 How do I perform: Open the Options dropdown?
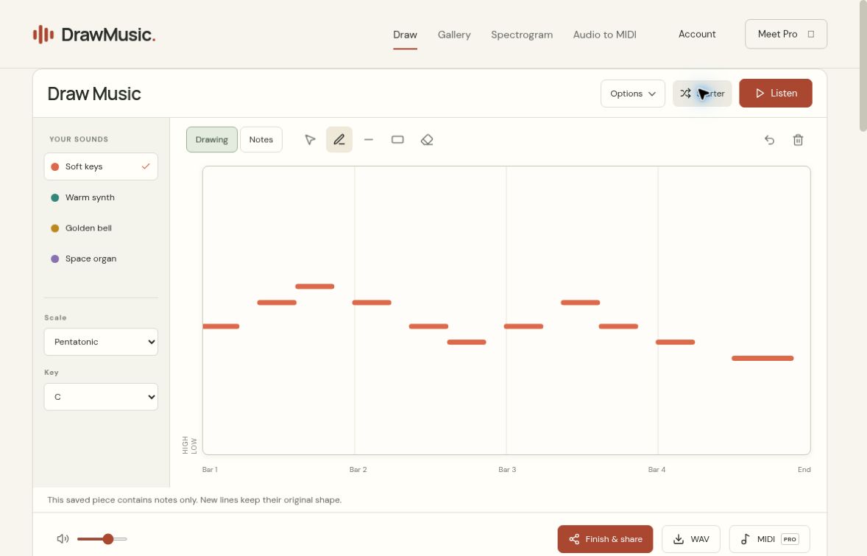(632, 94)
